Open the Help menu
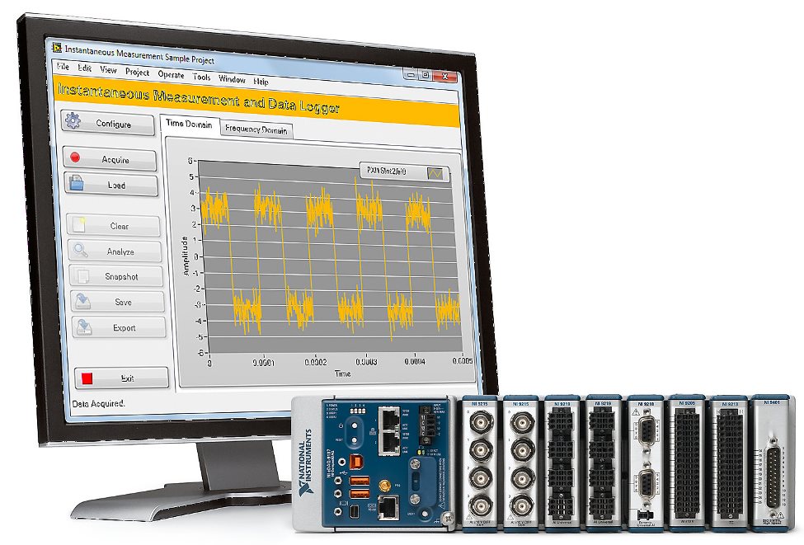This screenshot has width=804, height=545. pyautogui.click(x=261, y=82)
